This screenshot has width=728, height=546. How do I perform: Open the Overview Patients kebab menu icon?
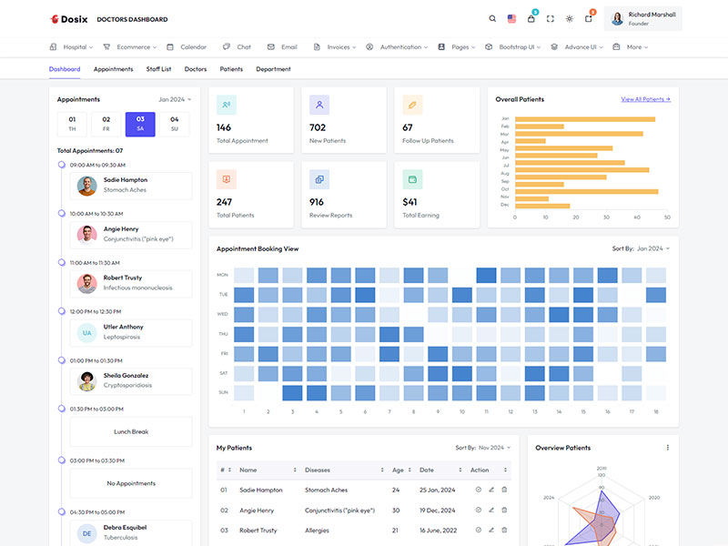coord(667,446)
